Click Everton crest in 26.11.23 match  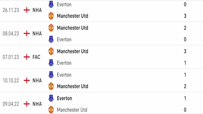[51, 4]
